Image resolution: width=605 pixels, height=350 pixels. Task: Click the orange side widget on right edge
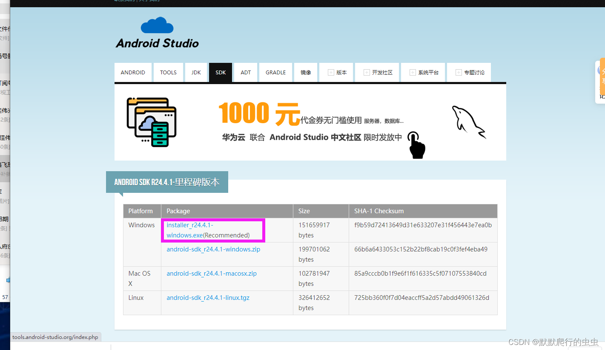tap(602, 76)
